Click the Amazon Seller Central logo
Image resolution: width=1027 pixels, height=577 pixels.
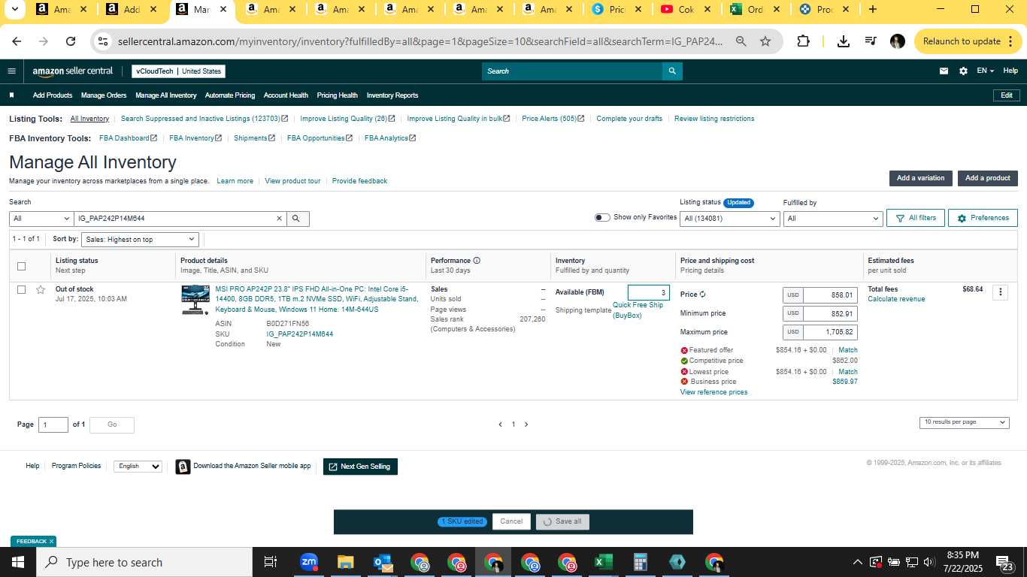72,71
